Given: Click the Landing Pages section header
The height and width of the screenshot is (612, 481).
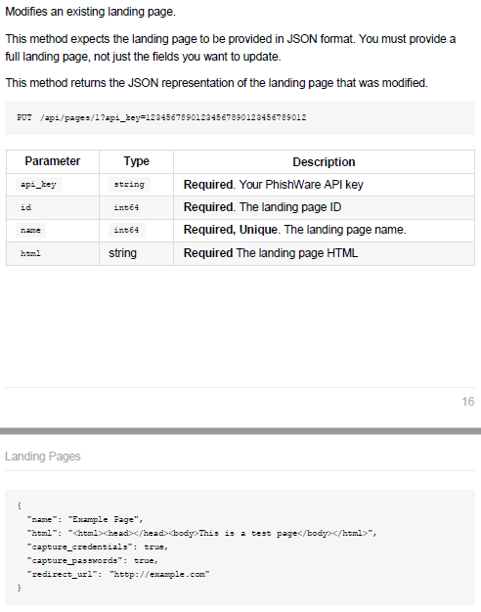Looking at the screenshot, I should click(x=43, y=457).
